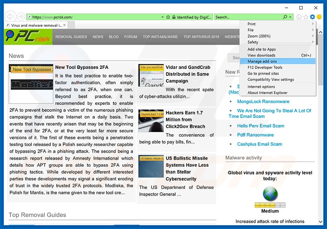The image size is (327, 229).
Task: Expand the File submenu
Action: click(278, 30)
